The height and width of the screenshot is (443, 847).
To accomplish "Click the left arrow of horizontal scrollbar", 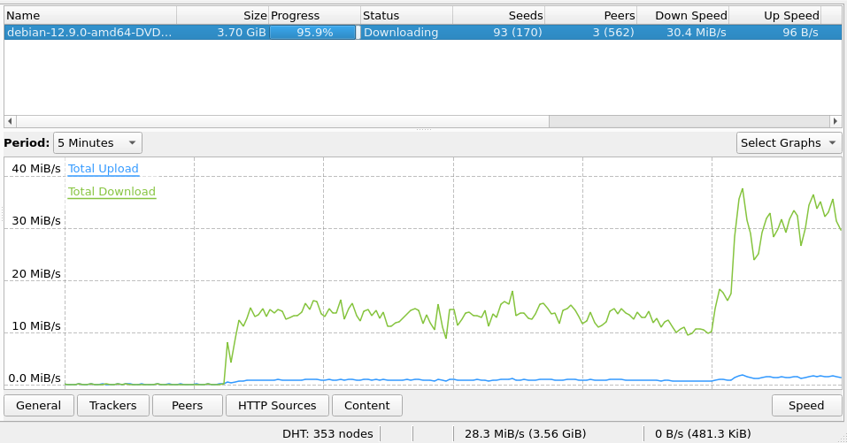I will (x=10, y=121).
